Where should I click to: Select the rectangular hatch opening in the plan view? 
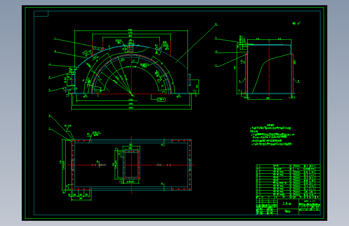pos(131,165)
